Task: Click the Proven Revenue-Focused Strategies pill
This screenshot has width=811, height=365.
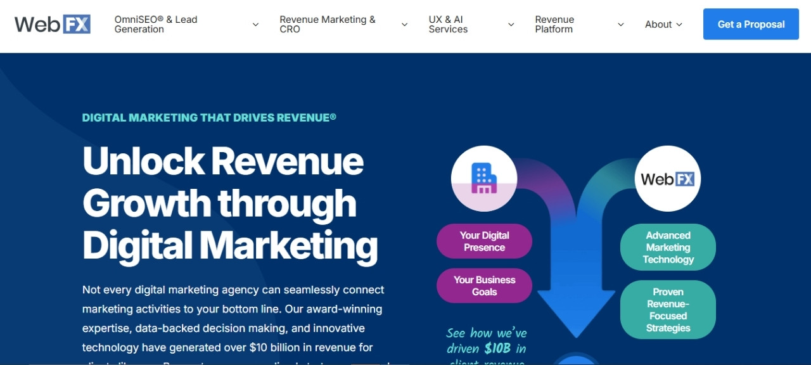Action: [668, 310]
